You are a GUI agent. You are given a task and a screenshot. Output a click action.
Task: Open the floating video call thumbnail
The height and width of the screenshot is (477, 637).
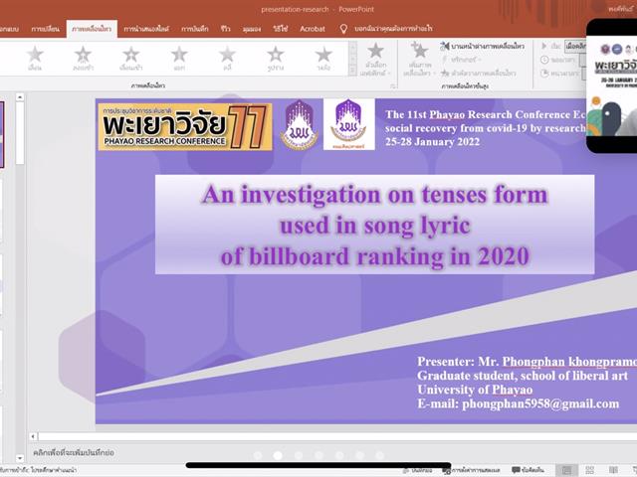612,85
